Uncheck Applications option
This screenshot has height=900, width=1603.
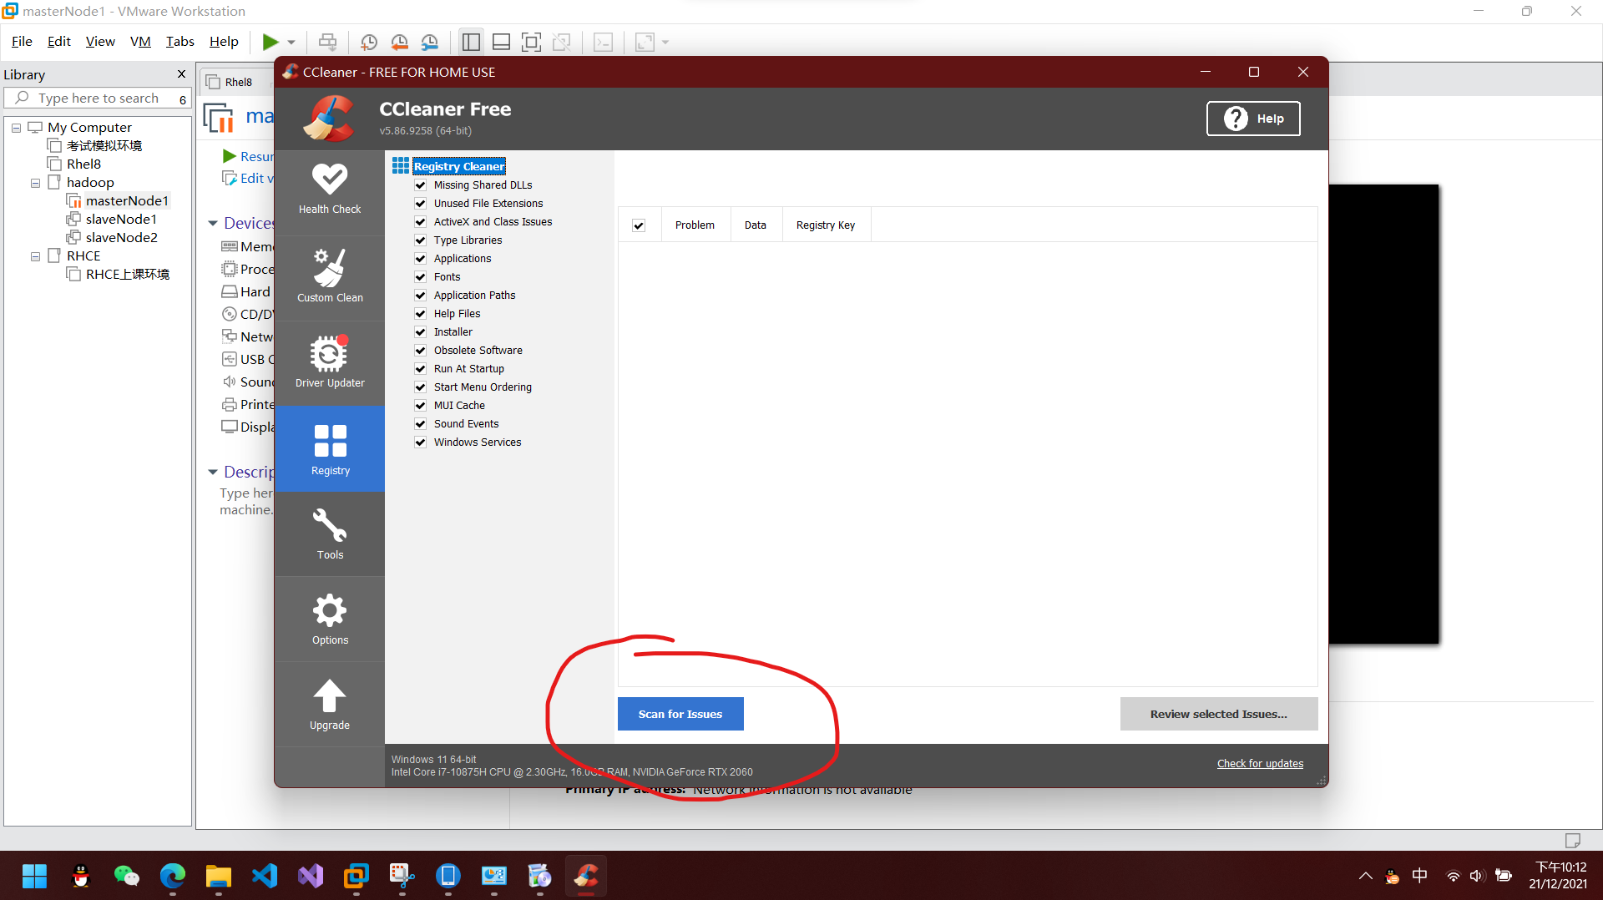click(x=421, y=258)
